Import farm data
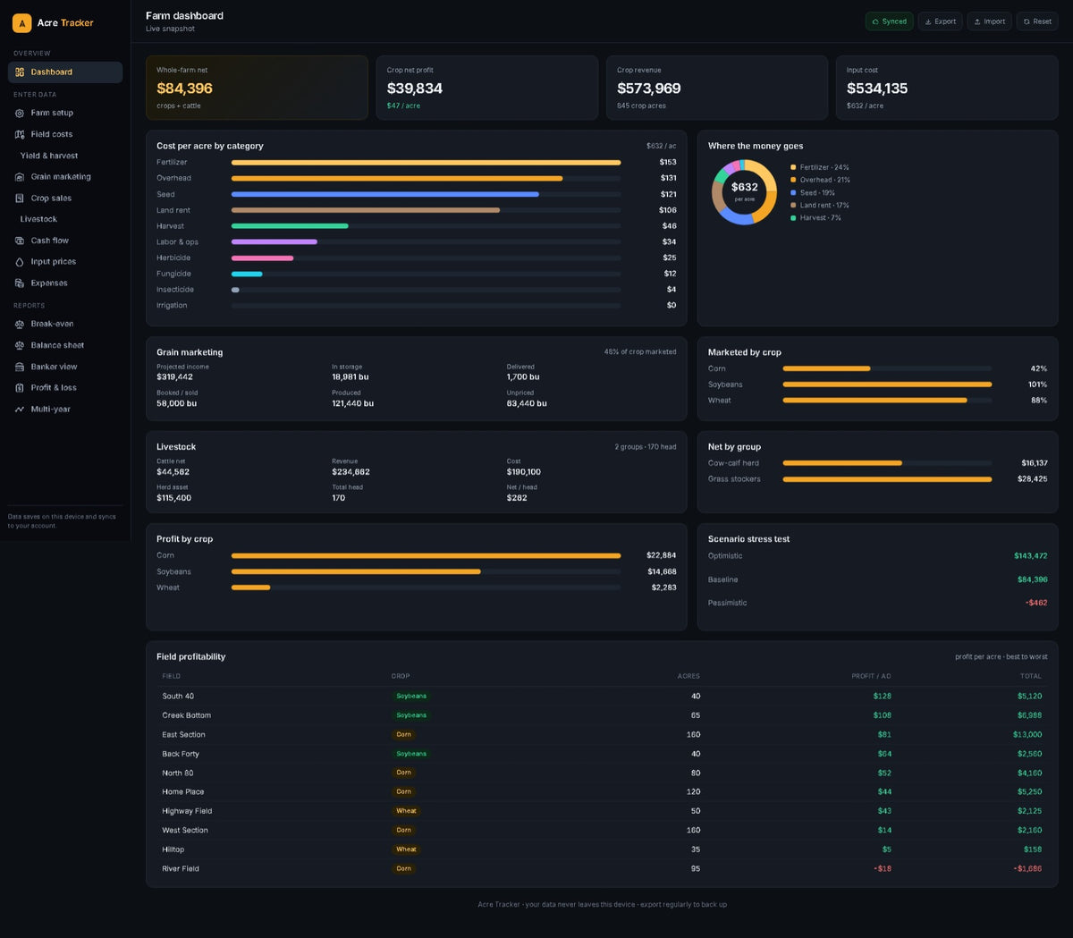 [x=989, y=21]
